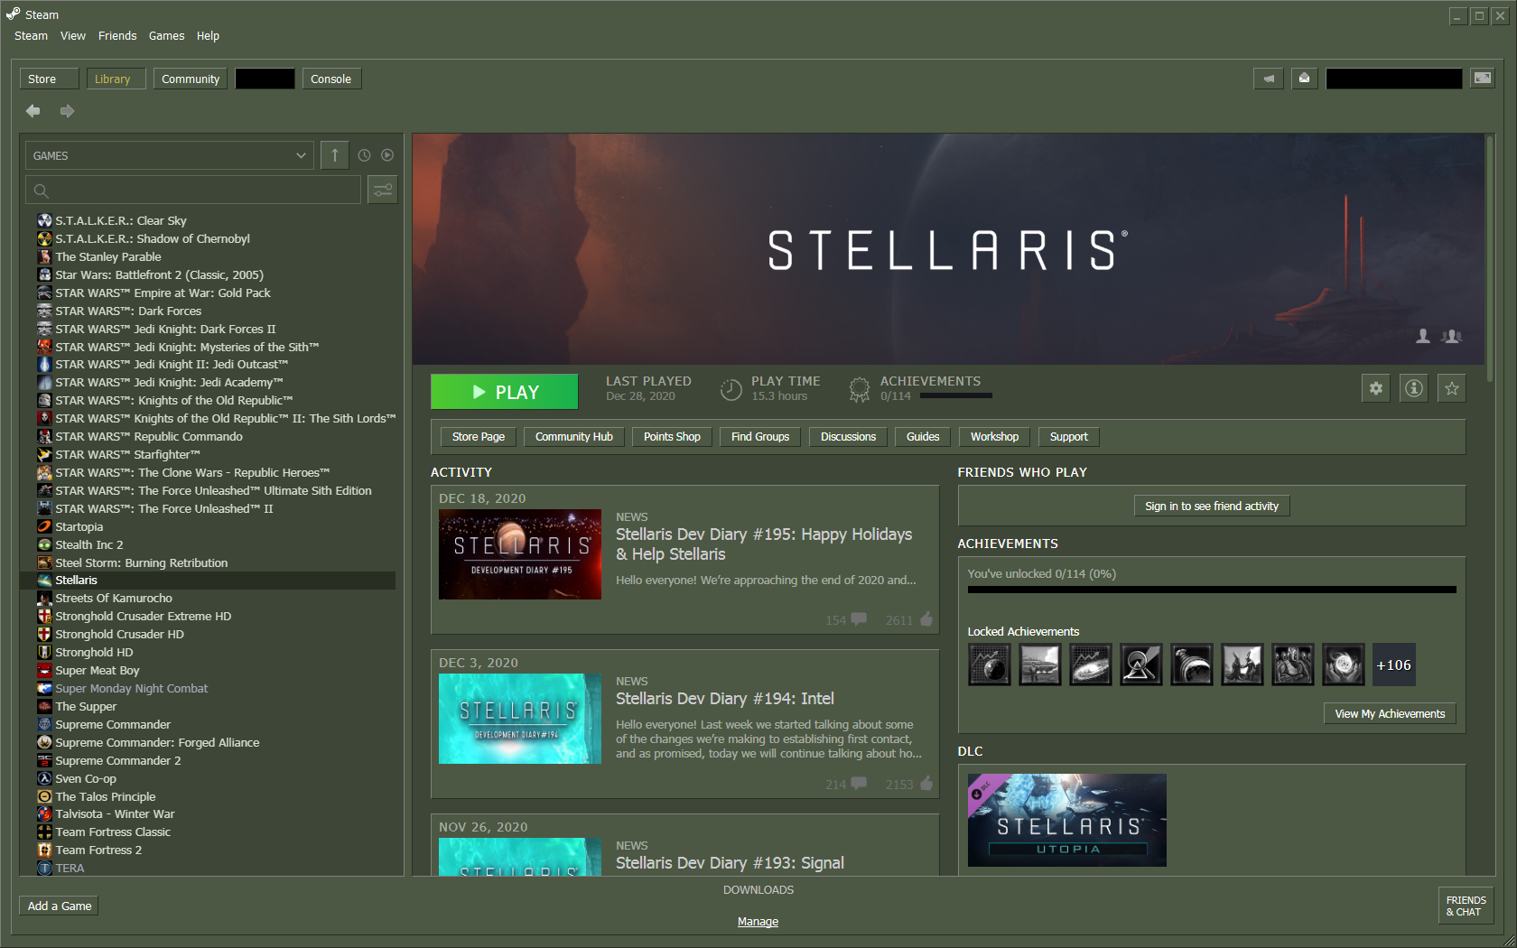1517x948 pixels.
Task: Click the back navigation arrow
Action: [x=33, y=110]
